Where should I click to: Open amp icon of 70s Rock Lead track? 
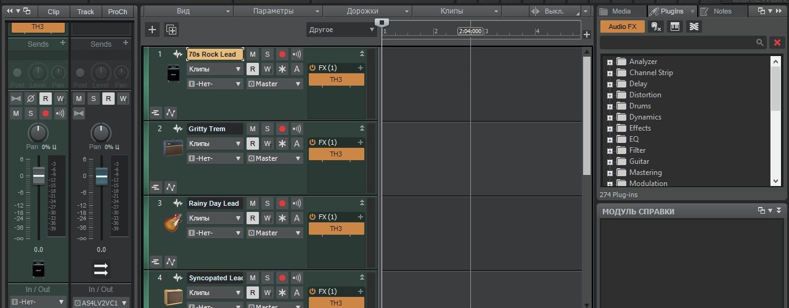(x=173, y=74)
